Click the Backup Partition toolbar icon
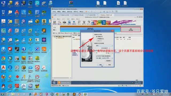The height and width of the screenshot is (96, 171). tap(89, 23)
